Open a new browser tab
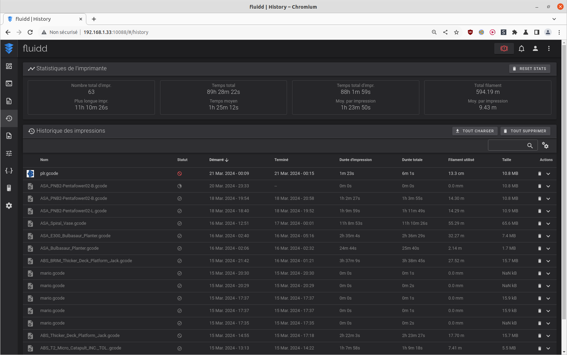This screenshot has width=567, height=355. (x=94, y=19)
